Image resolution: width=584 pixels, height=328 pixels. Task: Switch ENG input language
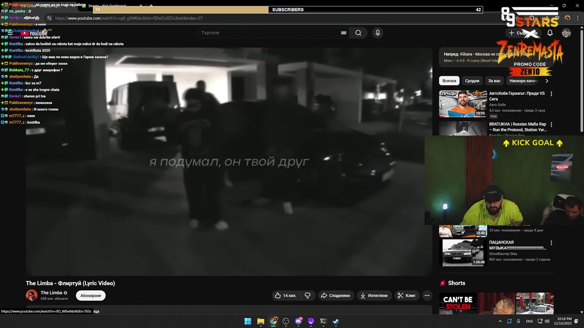click(529, 321)
